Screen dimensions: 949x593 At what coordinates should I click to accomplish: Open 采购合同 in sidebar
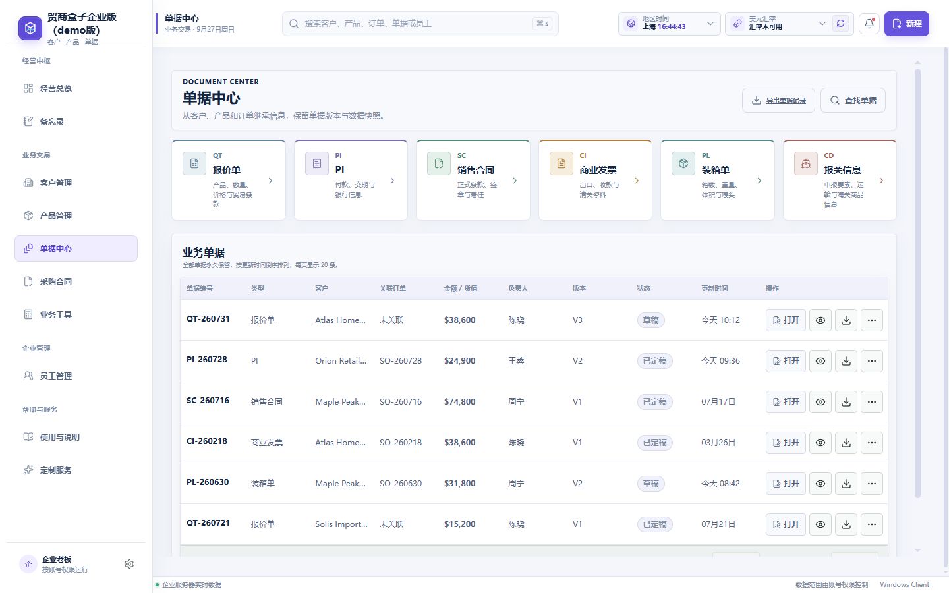tap(76, 281)
